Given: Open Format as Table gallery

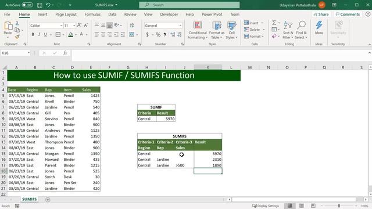Looking at the screenshot, I should 217,30.
